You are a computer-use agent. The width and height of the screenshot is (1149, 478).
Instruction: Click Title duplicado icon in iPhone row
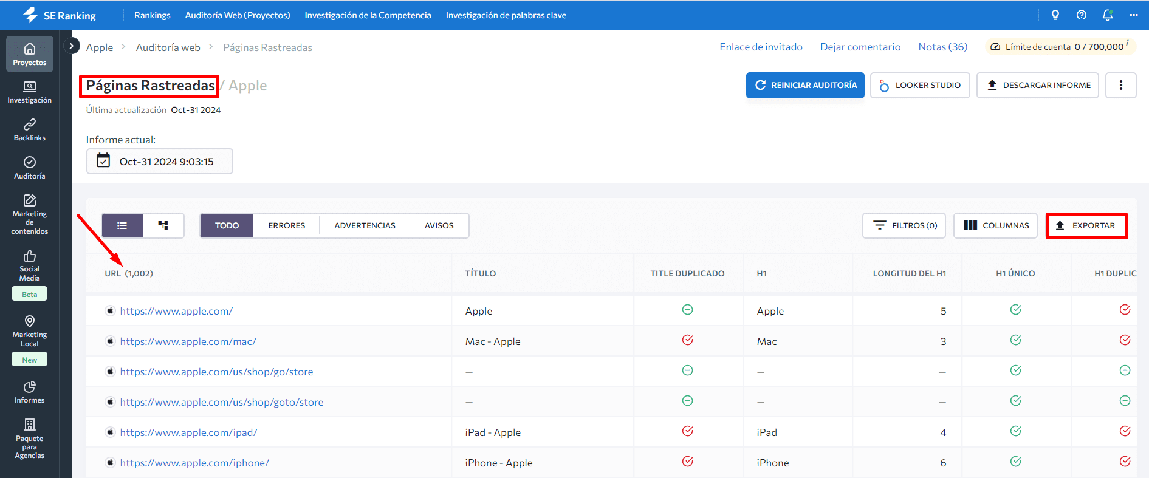click(x=687, y=462)
